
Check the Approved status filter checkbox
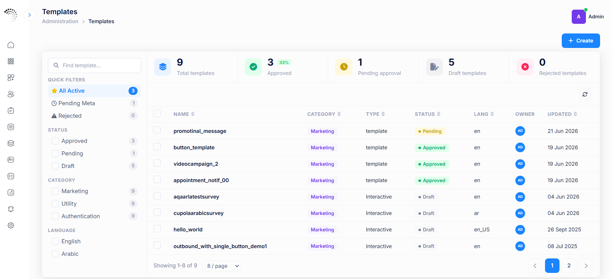pos(55,141)
